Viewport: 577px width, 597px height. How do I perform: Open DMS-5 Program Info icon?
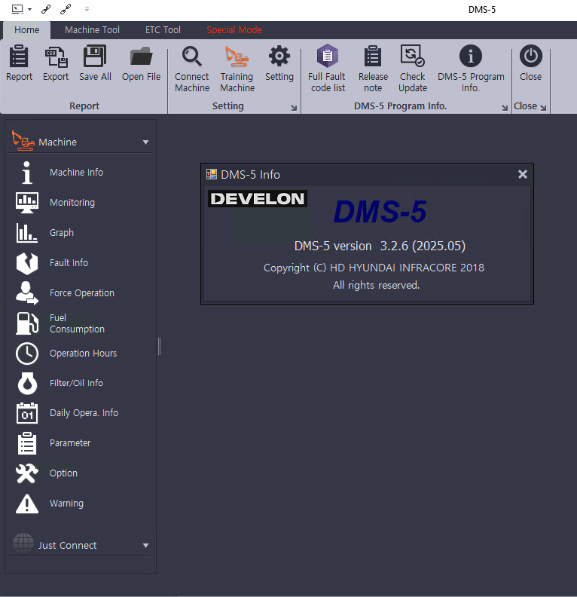[471, 56]
